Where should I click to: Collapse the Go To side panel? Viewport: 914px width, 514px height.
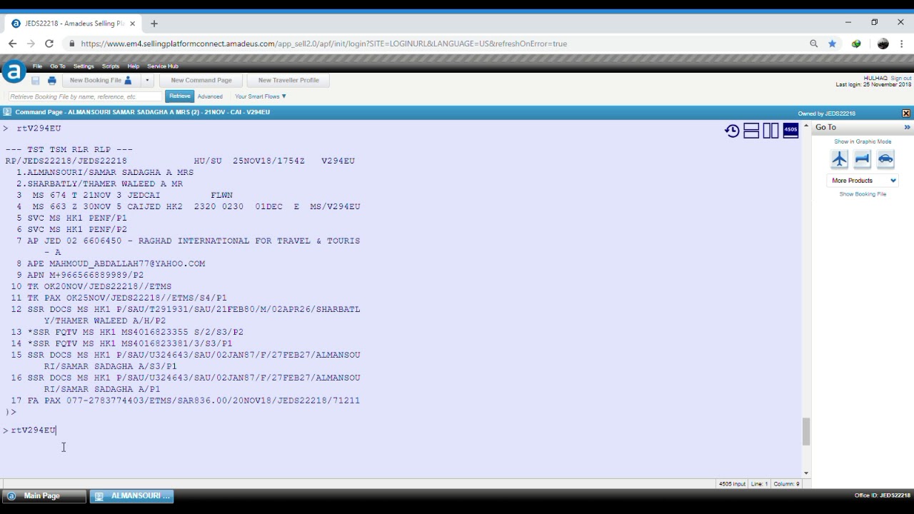coord(908,127)
